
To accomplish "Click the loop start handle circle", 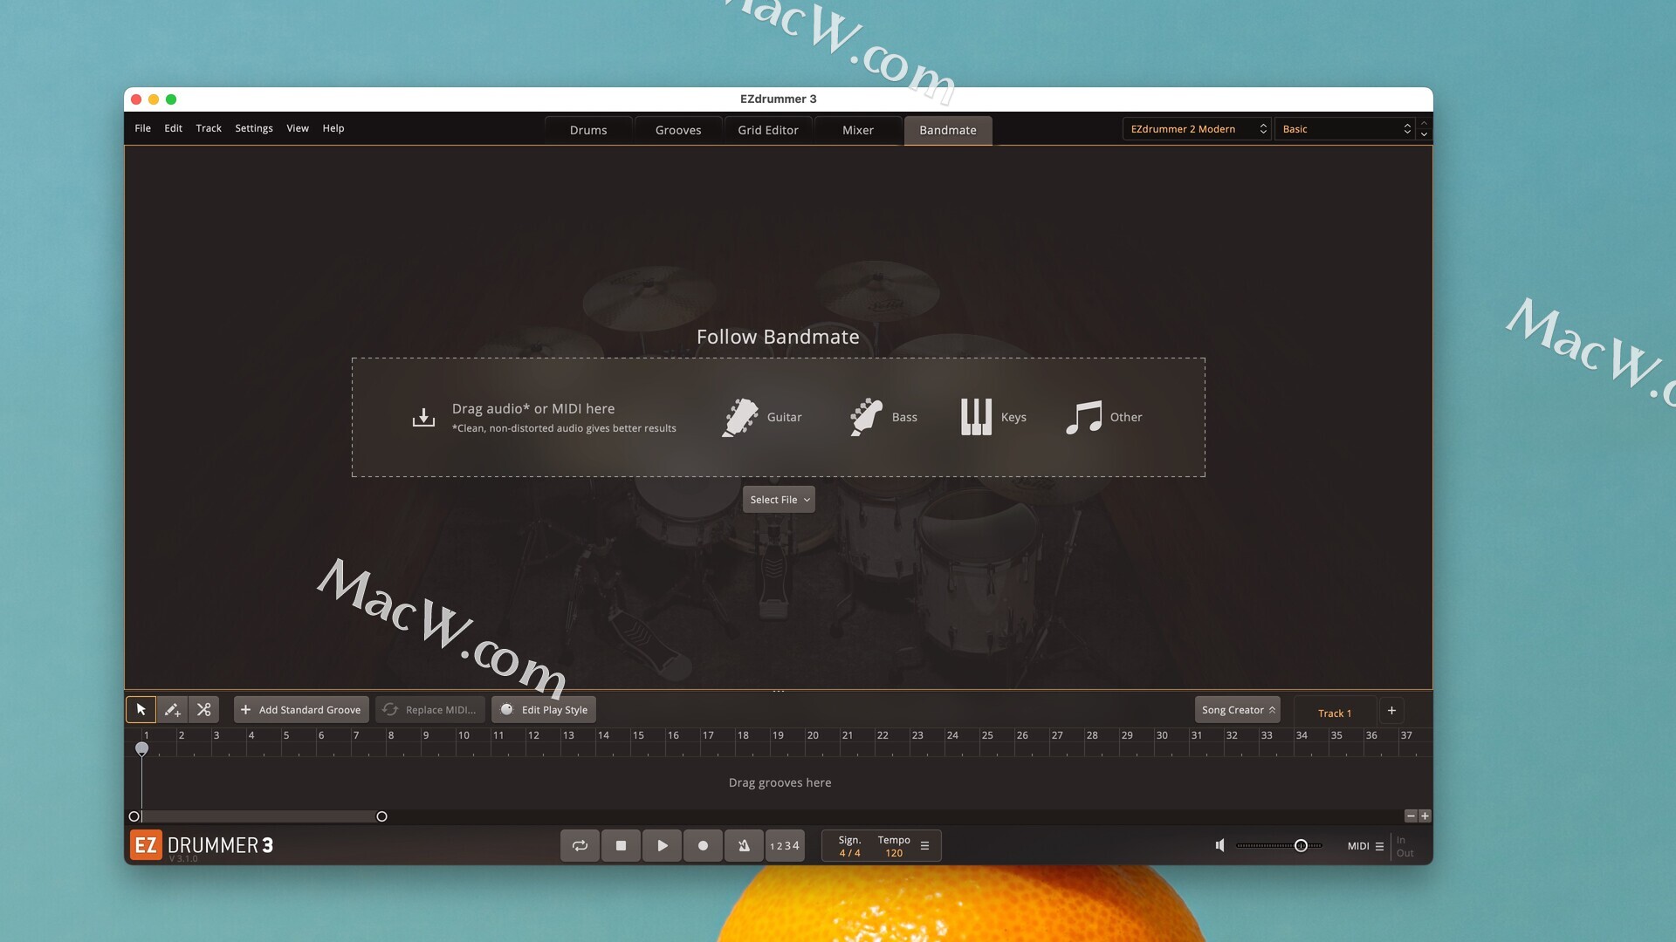I will point(134,816).
